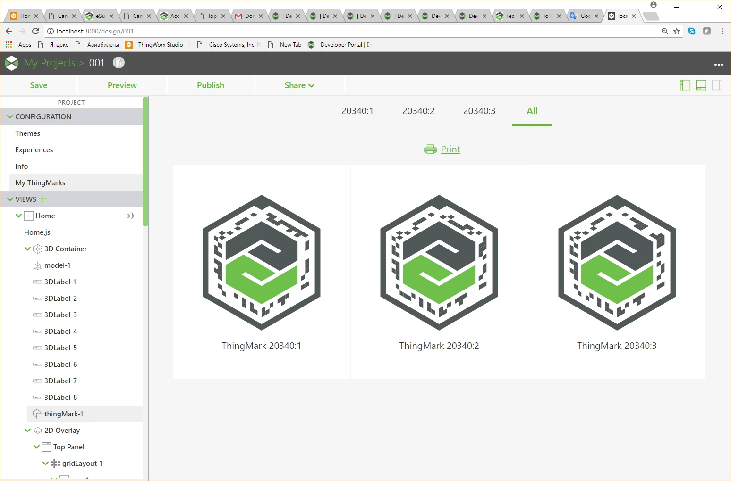Select 3DLabel-5 in the tree
This screenshot has height=481, width=731.
tap(61, 348)
